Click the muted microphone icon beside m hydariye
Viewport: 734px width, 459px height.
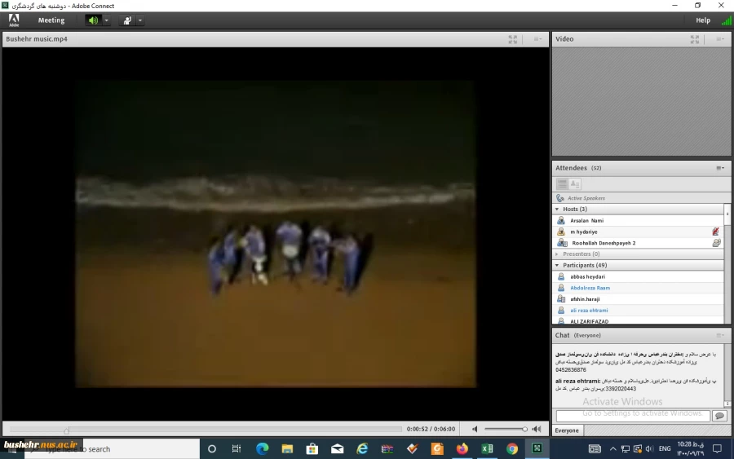(x=715, y=232)
